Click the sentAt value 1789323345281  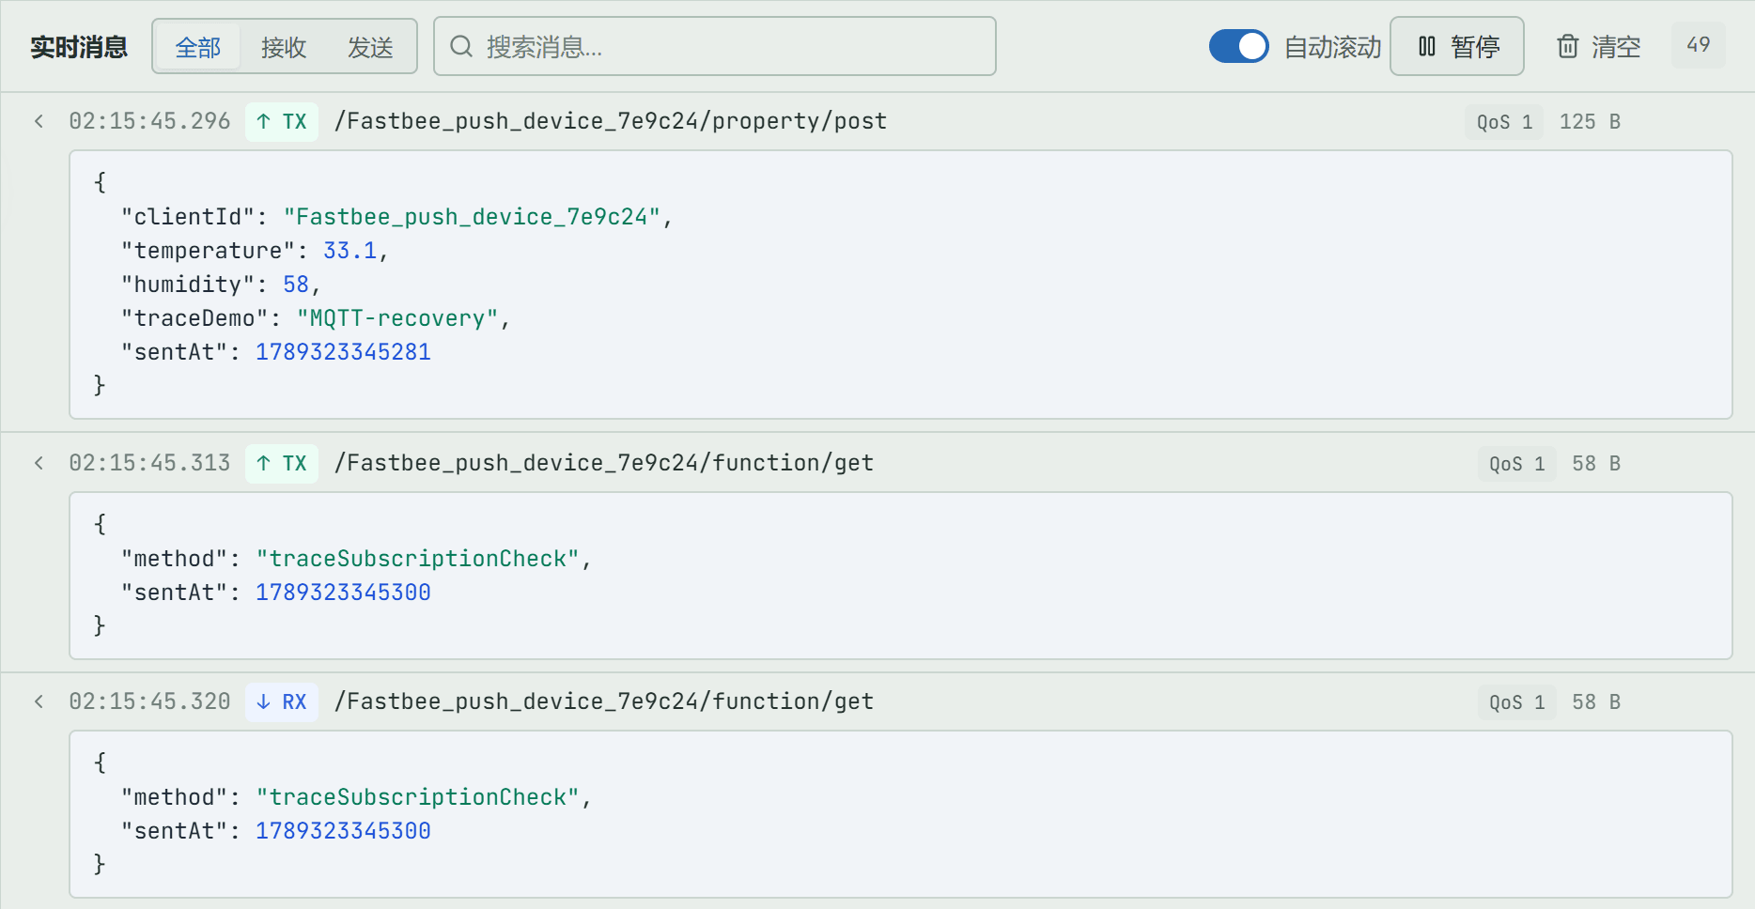(x=343, y=352)
